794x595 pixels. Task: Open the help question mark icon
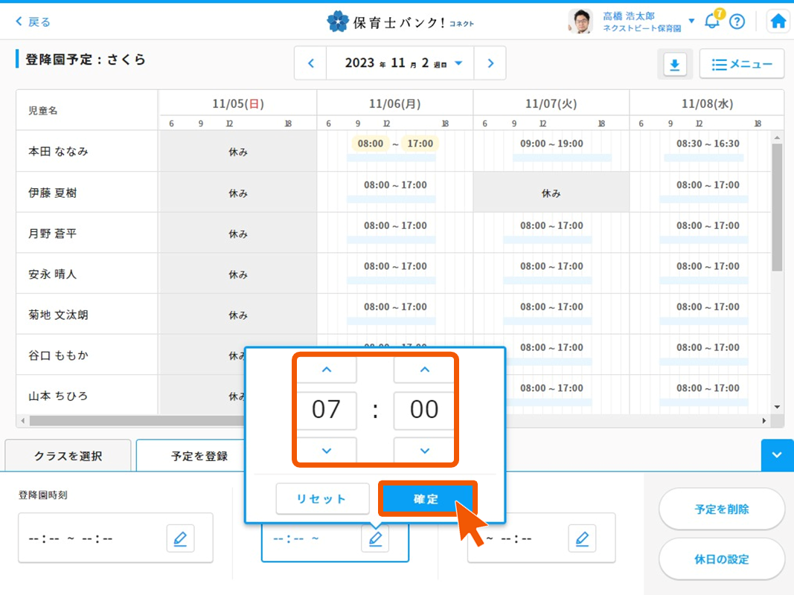pos(737,22)
